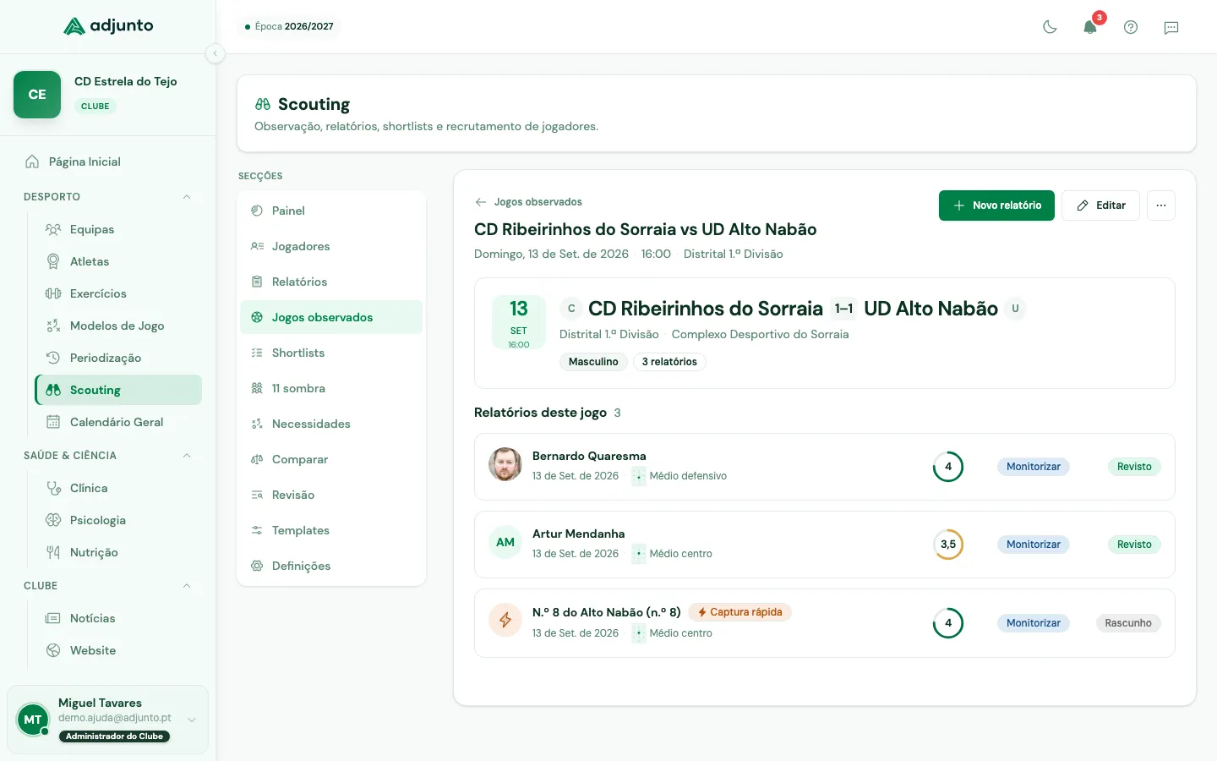Switch to Painel section
Image resolution: width=1217 pixels, height=761 pixels.
[331, 211]
